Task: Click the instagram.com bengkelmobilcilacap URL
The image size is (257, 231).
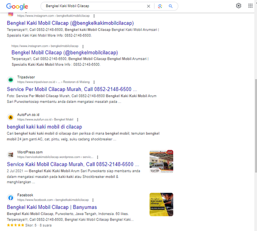Action: pos(45,46)
